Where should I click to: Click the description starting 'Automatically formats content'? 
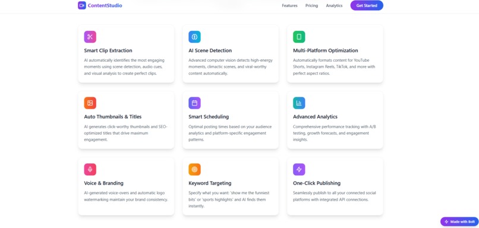335,67
